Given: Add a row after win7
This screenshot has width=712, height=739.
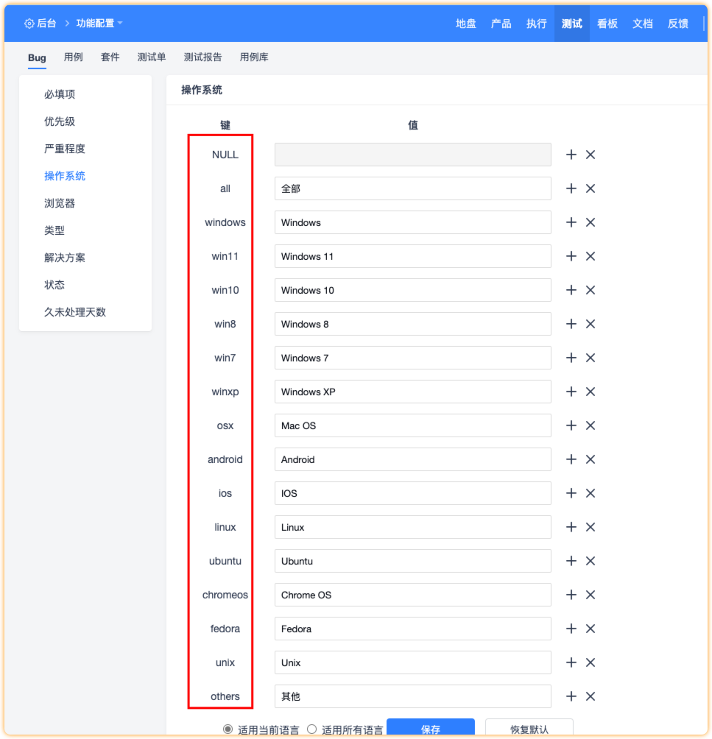Looking at the screenshot, I should point(571,358).
